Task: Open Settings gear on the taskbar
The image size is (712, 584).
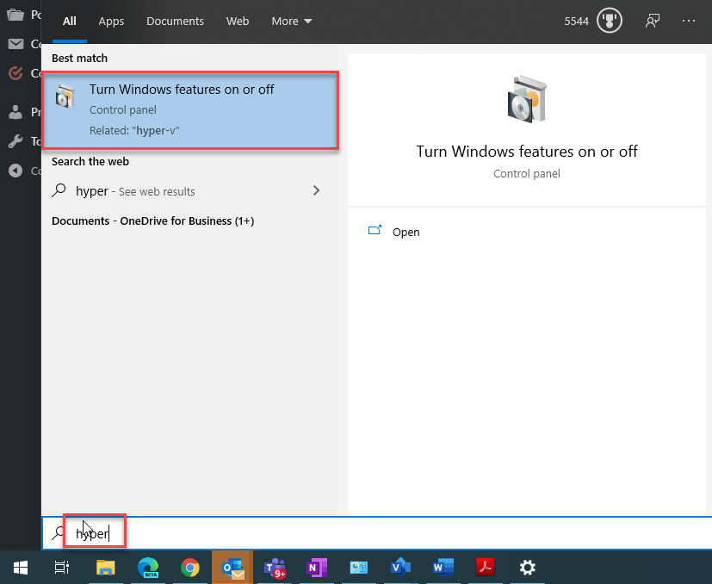Action: point(527,568)
